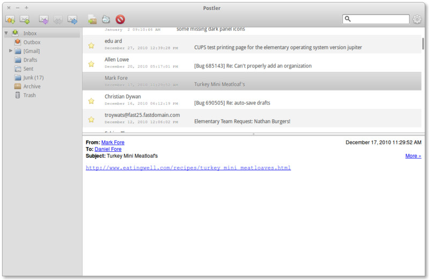Screen dimensions: 429x280
Task: Open the Trash folder
Action: click(x=29, y=95)
